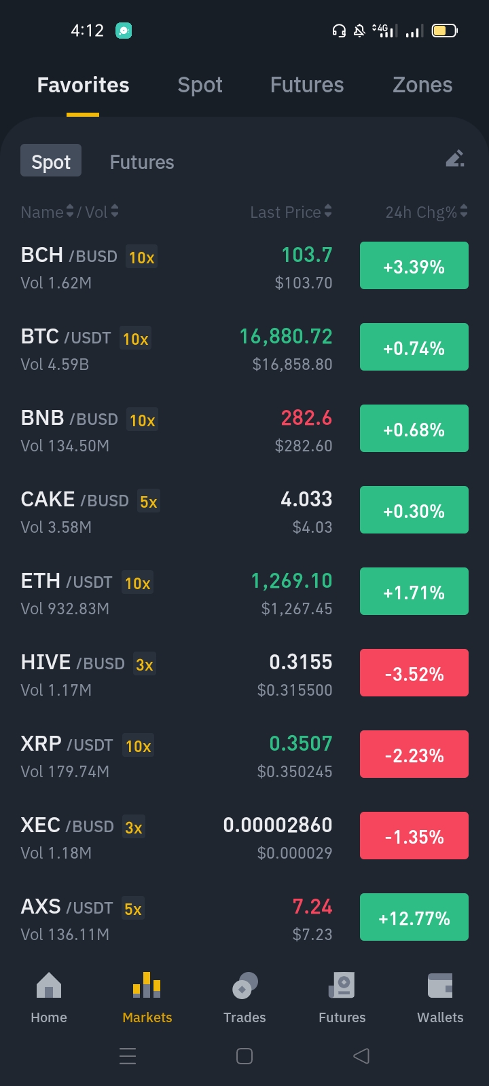Viewport: 489px width, 1086px height.
Task: Sort list by 24h Chg% arrows
Action: pos(464,211)
